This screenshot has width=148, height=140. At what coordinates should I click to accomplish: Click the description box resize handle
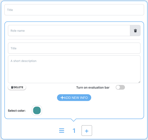point(139,82)
